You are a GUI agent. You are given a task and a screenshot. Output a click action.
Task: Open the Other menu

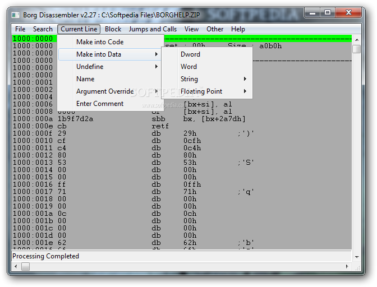click(215, 29)
